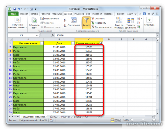Select Normal view button in status bar
Viewport: 167px width, 130px height.
(x=112, y=120)
